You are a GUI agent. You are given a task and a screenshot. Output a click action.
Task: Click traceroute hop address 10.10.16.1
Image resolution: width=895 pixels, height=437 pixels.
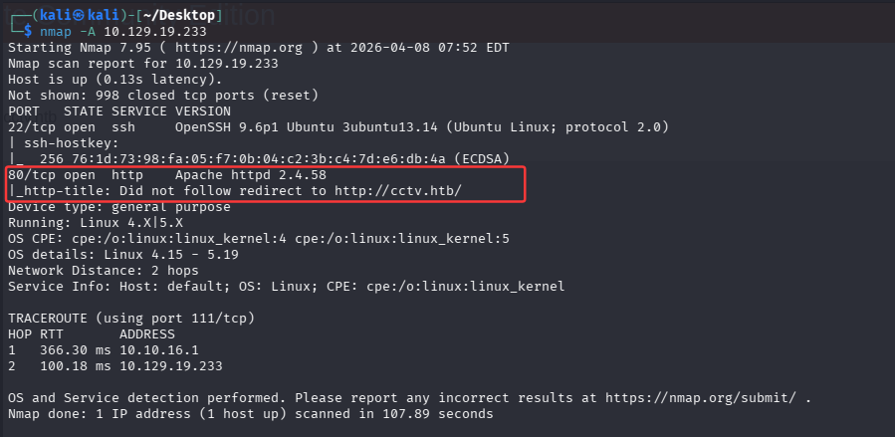coord(158,350)
